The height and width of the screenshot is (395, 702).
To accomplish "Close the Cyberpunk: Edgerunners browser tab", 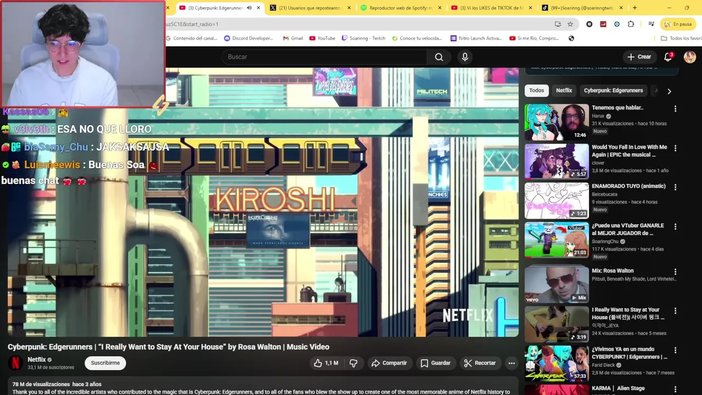I will pyautogui.click(x=258, y=8).
